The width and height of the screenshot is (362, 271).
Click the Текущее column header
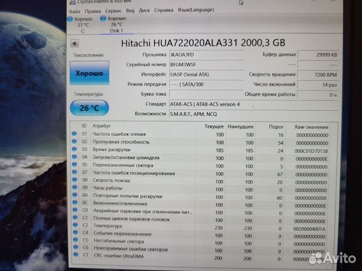pos(214,126)
